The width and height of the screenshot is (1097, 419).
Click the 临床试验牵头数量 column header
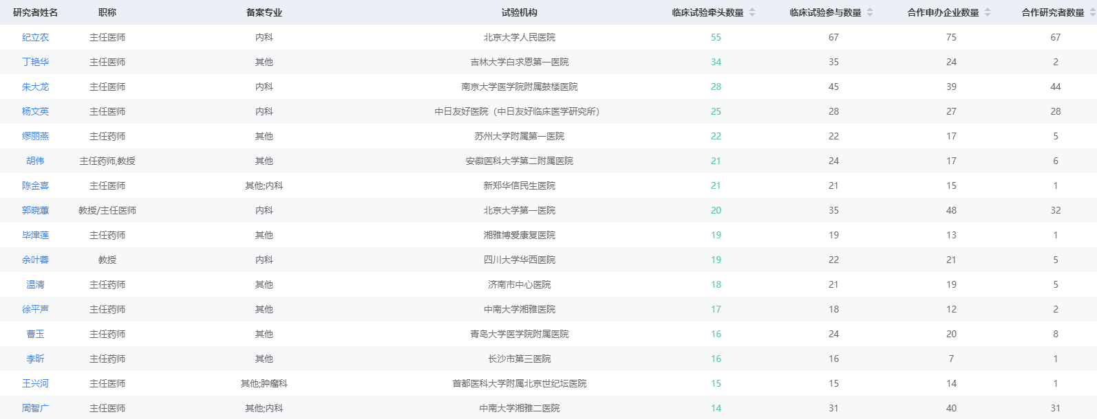[708, 12]
